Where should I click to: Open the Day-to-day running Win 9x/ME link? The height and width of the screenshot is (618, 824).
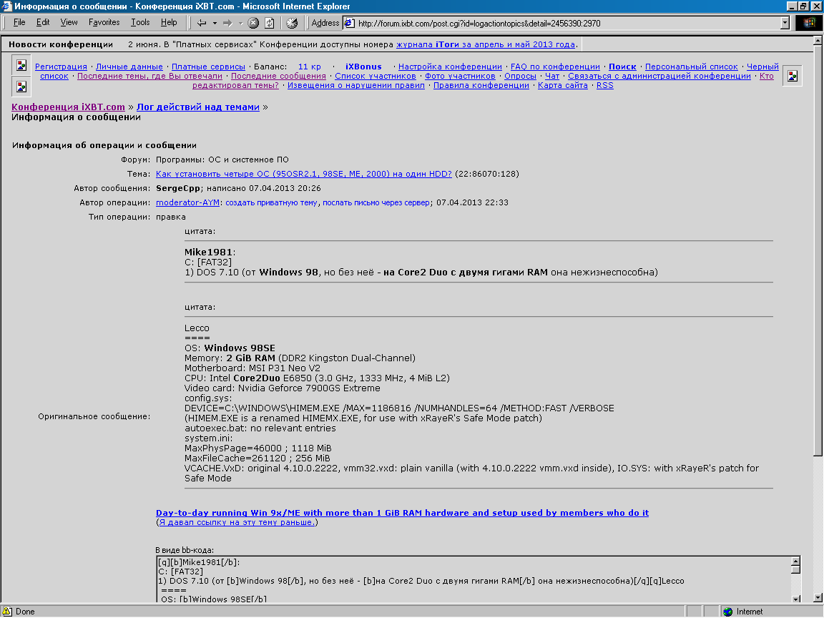coord(403,513)
